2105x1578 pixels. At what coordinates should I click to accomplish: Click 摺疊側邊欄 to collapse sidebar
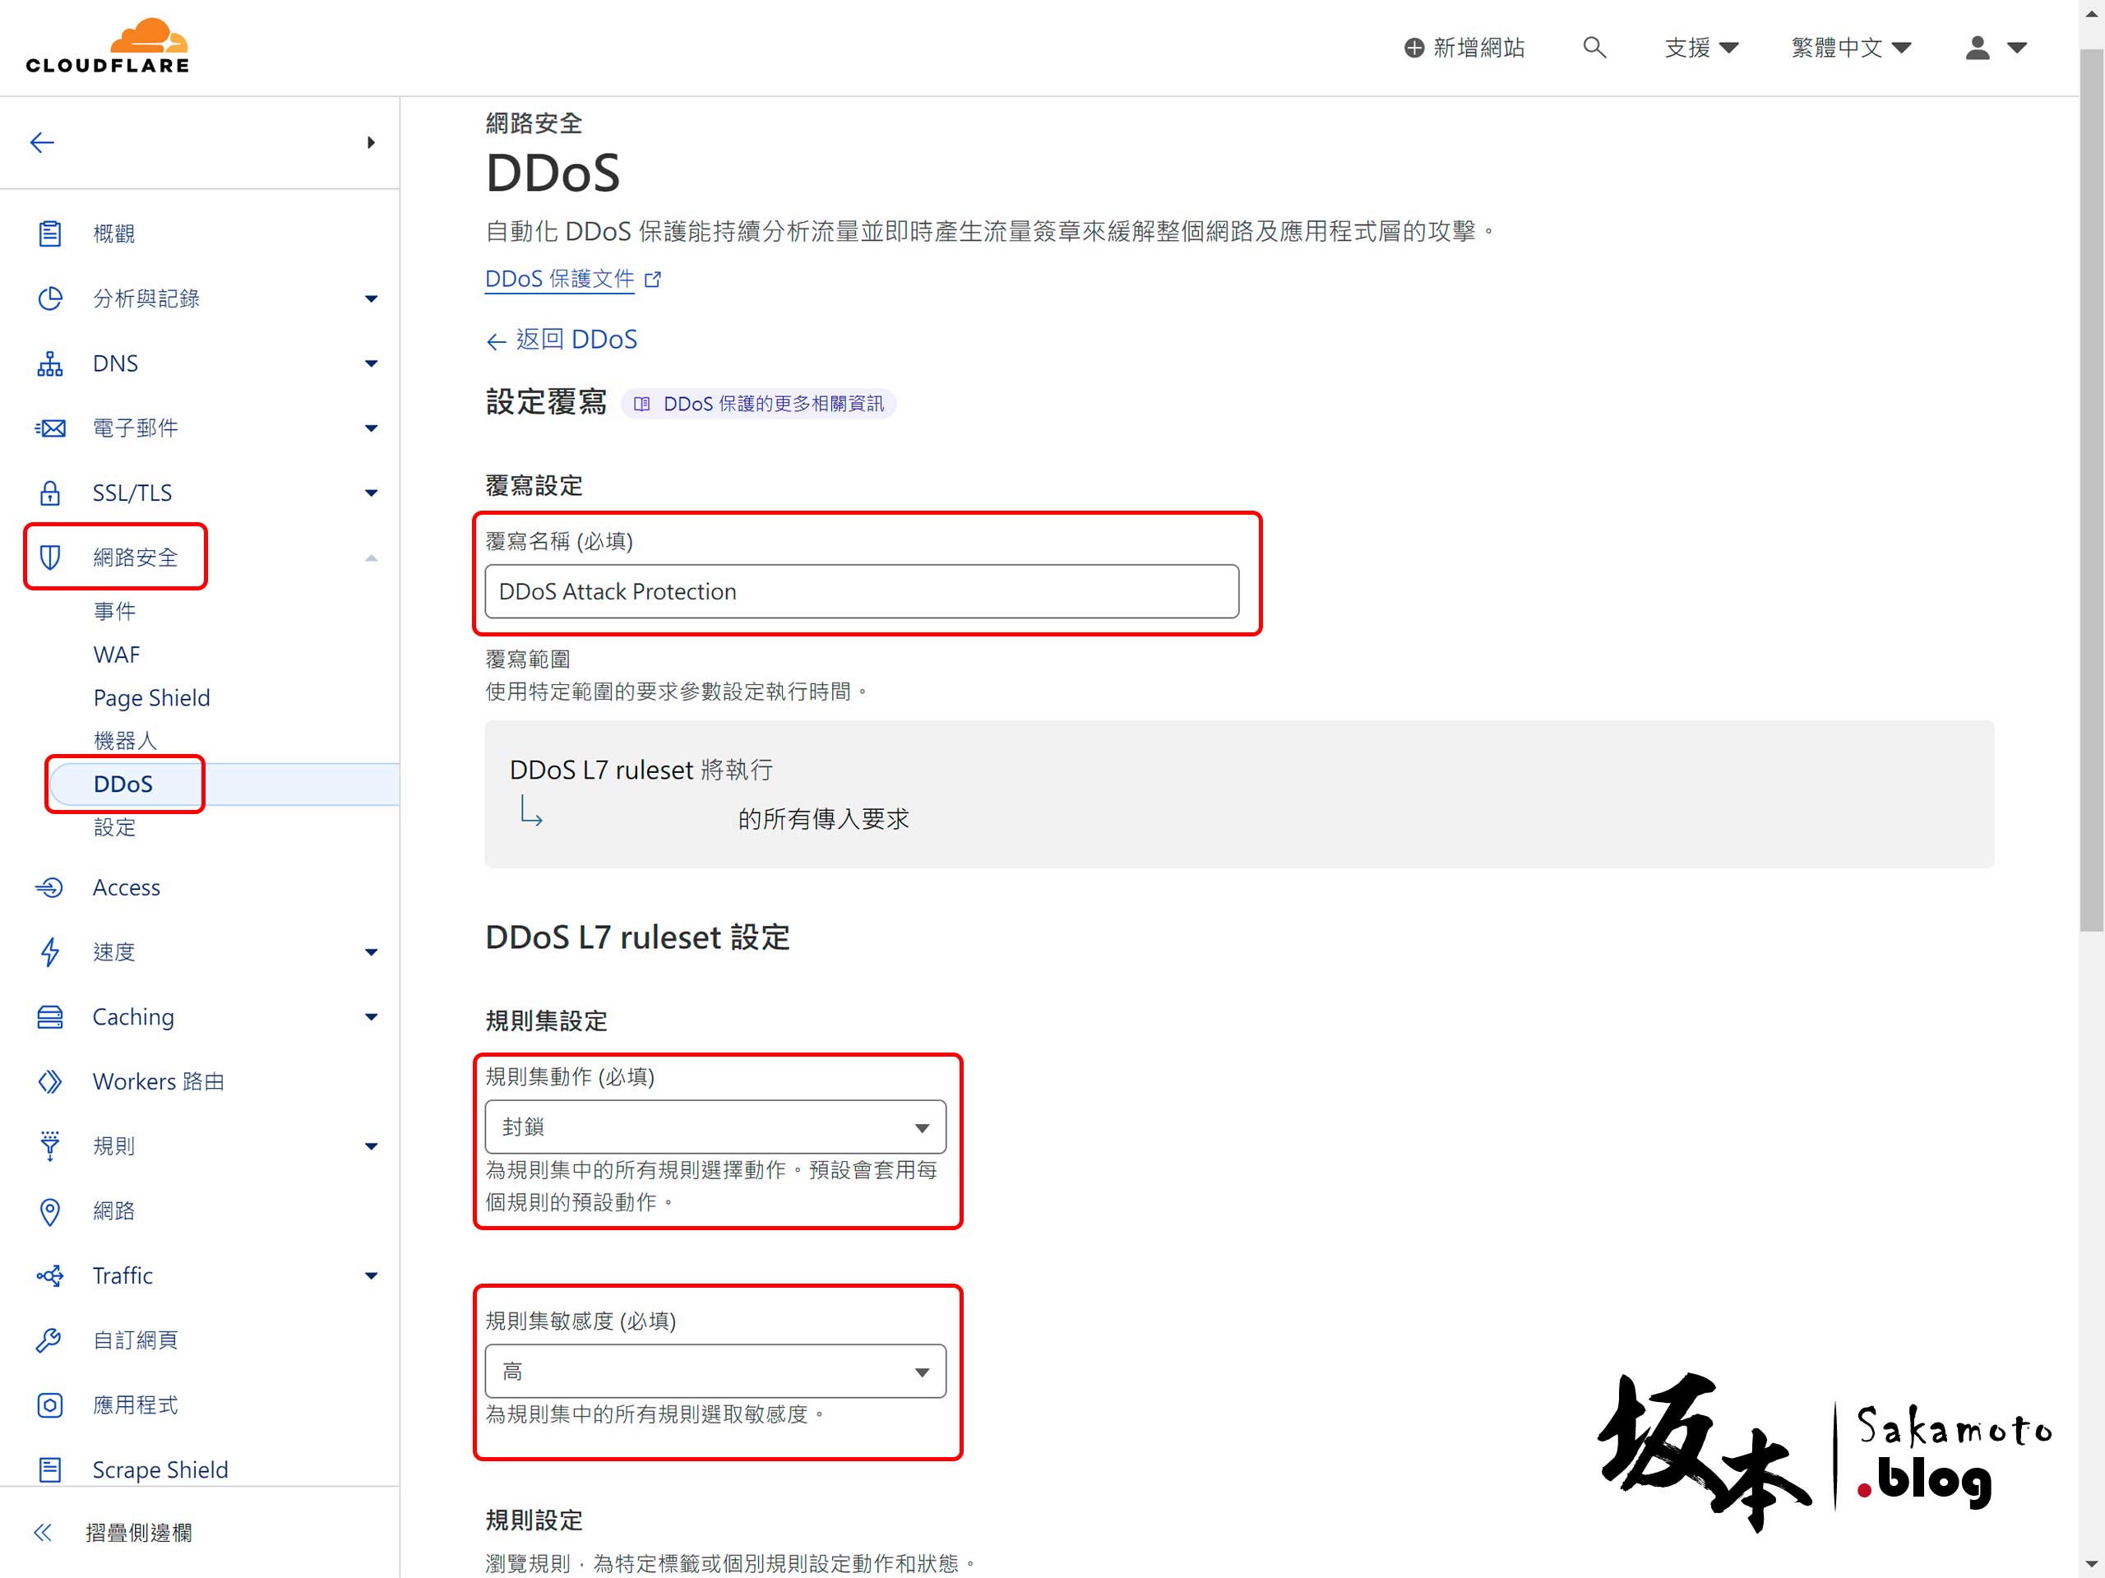coord(139,1532)
